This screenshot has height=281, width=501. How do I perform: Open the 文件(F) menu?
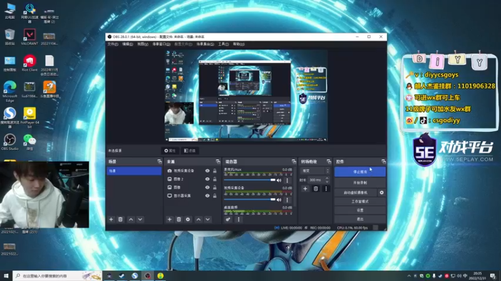pyautogui.click(x=113, y=44)
